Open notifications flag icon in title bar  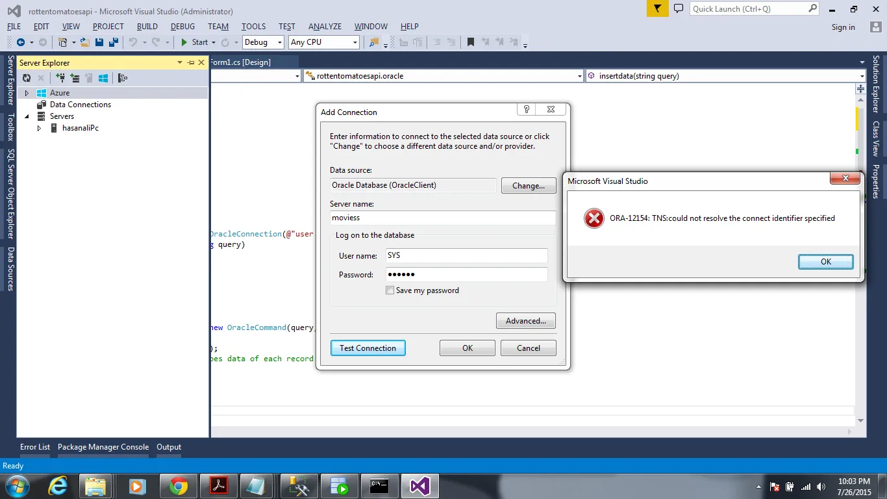click(x=658, y=9)
